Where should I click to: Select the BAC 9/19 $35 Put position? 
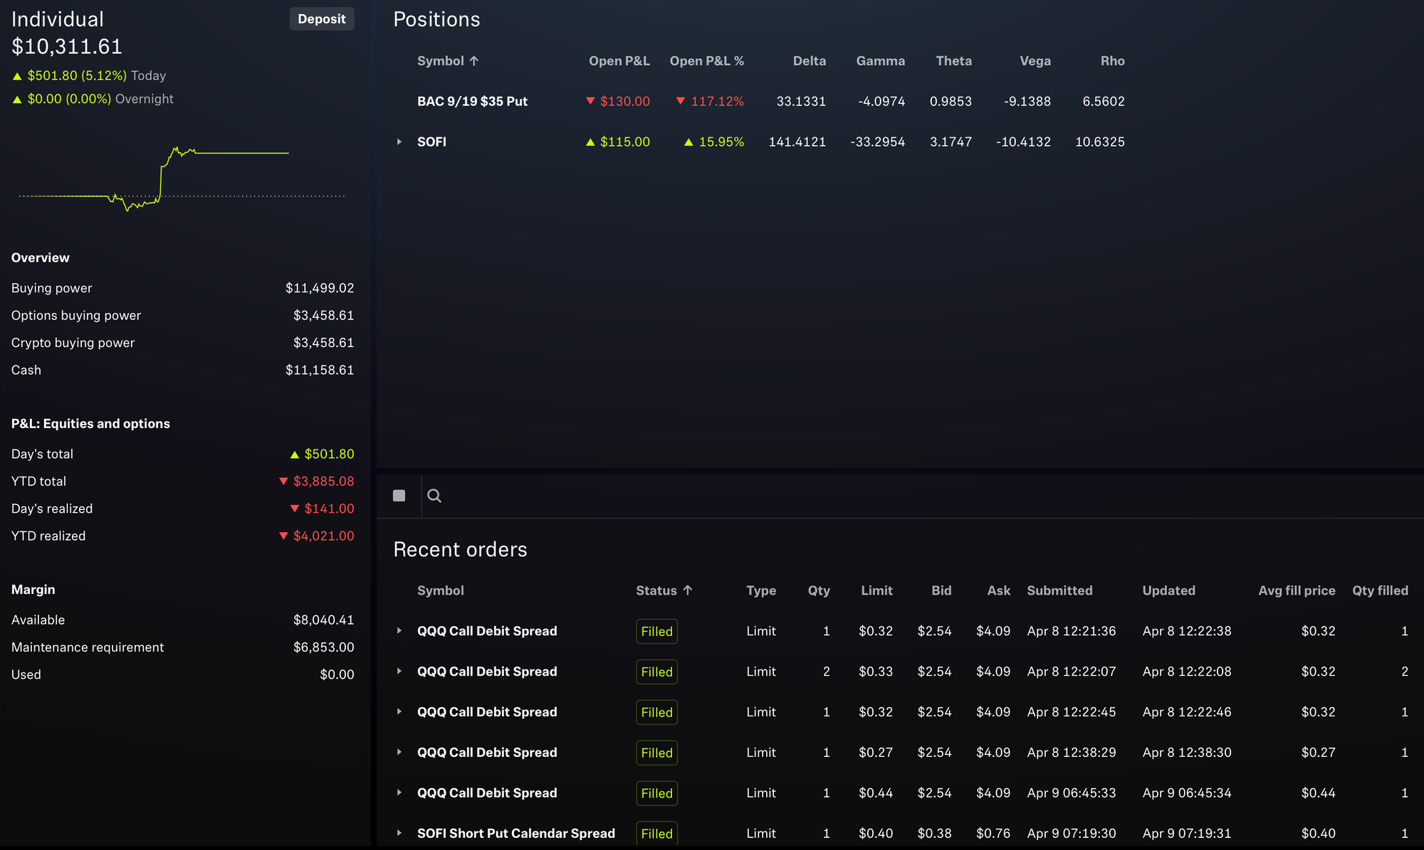pos(472,102)
